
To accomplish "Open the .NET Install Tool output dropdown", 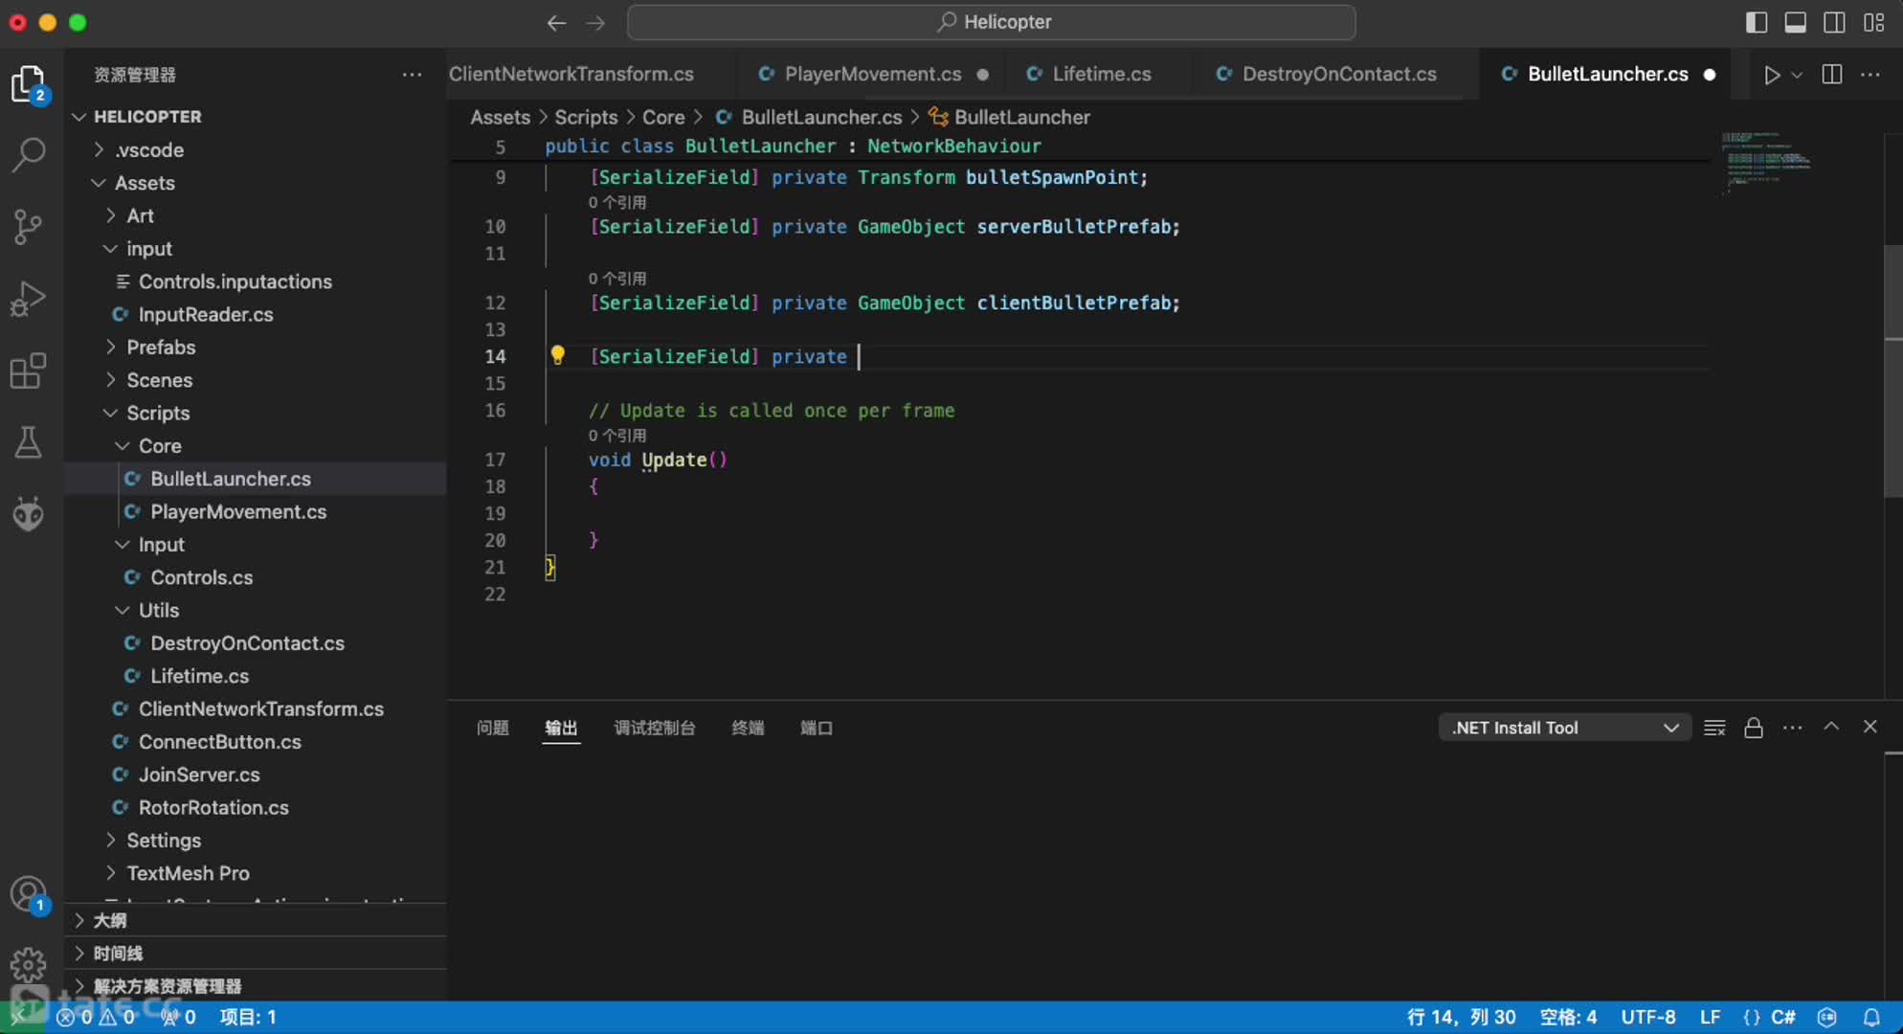I will click(x=1565, y=728).
